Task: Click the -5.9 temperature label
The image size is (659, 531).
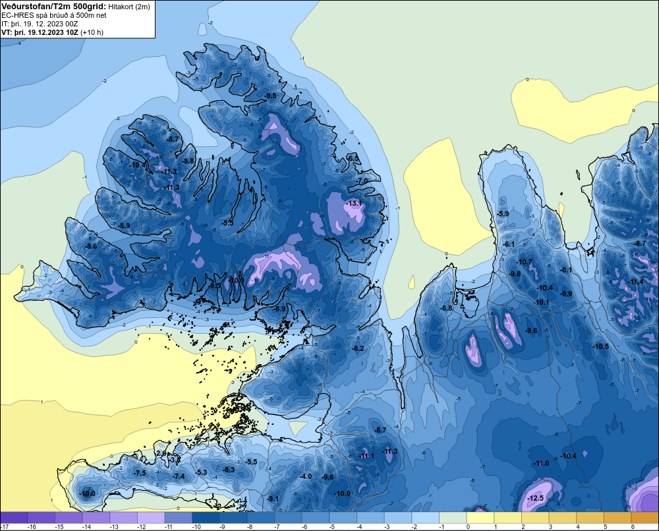Action: (503, 213)
